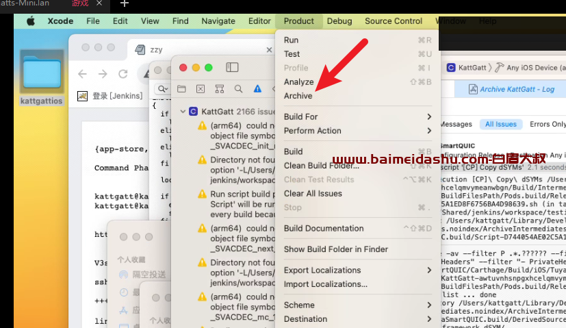Open the source control navigator icon
Image resolution: width=566 pixels, height=328 pixels.
201,89
